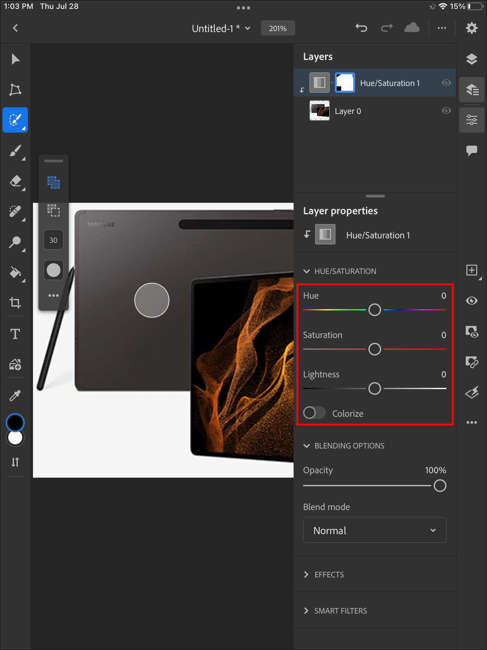Select the Eyedropper tool
The width and height of the screenshot is (487, 650).
[x=15, y=395]
